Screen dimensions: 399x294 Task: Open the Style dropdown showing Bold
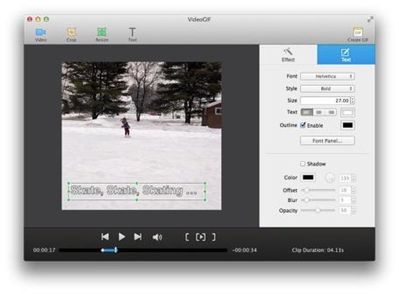pos(327,89)
